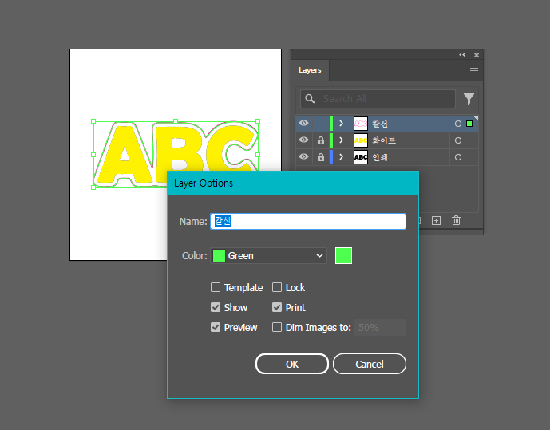This screenshot has width=550, height=430.
Task: Close the Layers panel with X
Action: click(477, 55)
